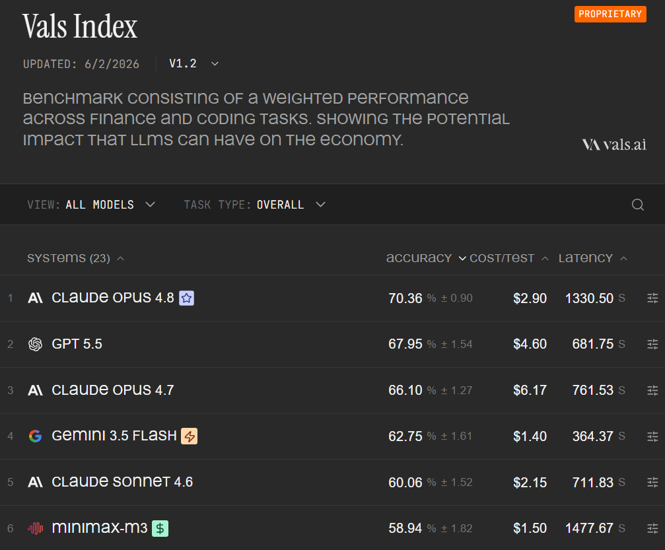Open the Gemini 3.5 Flash model link
Viewport: 665px width, 550px height.
point(114,436)
